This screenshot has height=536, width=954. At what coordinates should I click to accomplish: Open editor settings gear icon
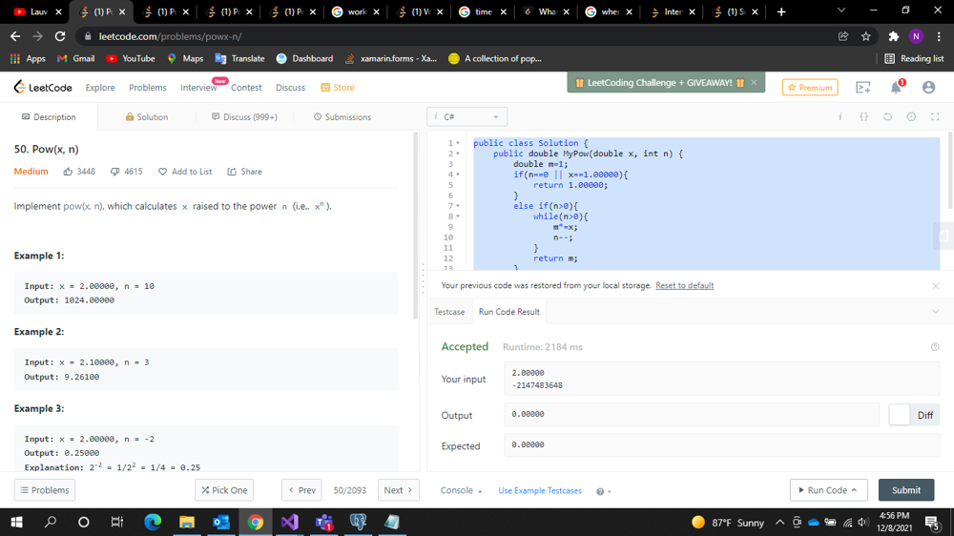(x=911, y=117)
